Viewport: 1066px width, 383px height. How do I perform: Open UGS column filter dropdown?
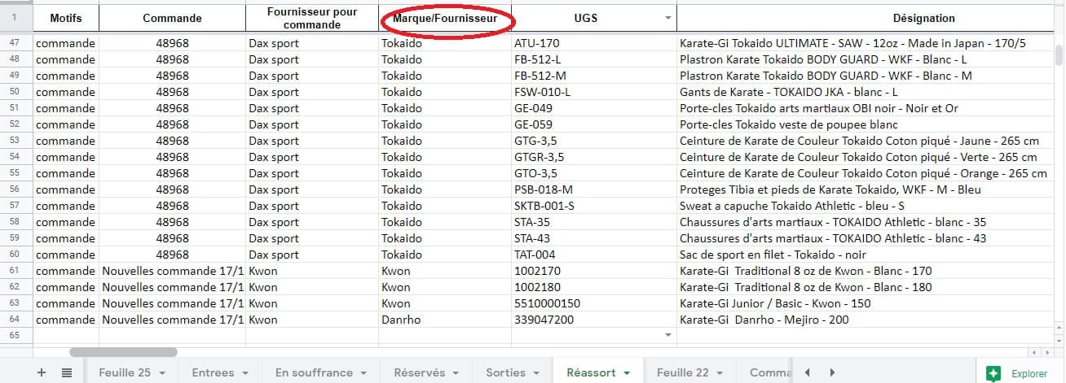[x=668, y=18]
